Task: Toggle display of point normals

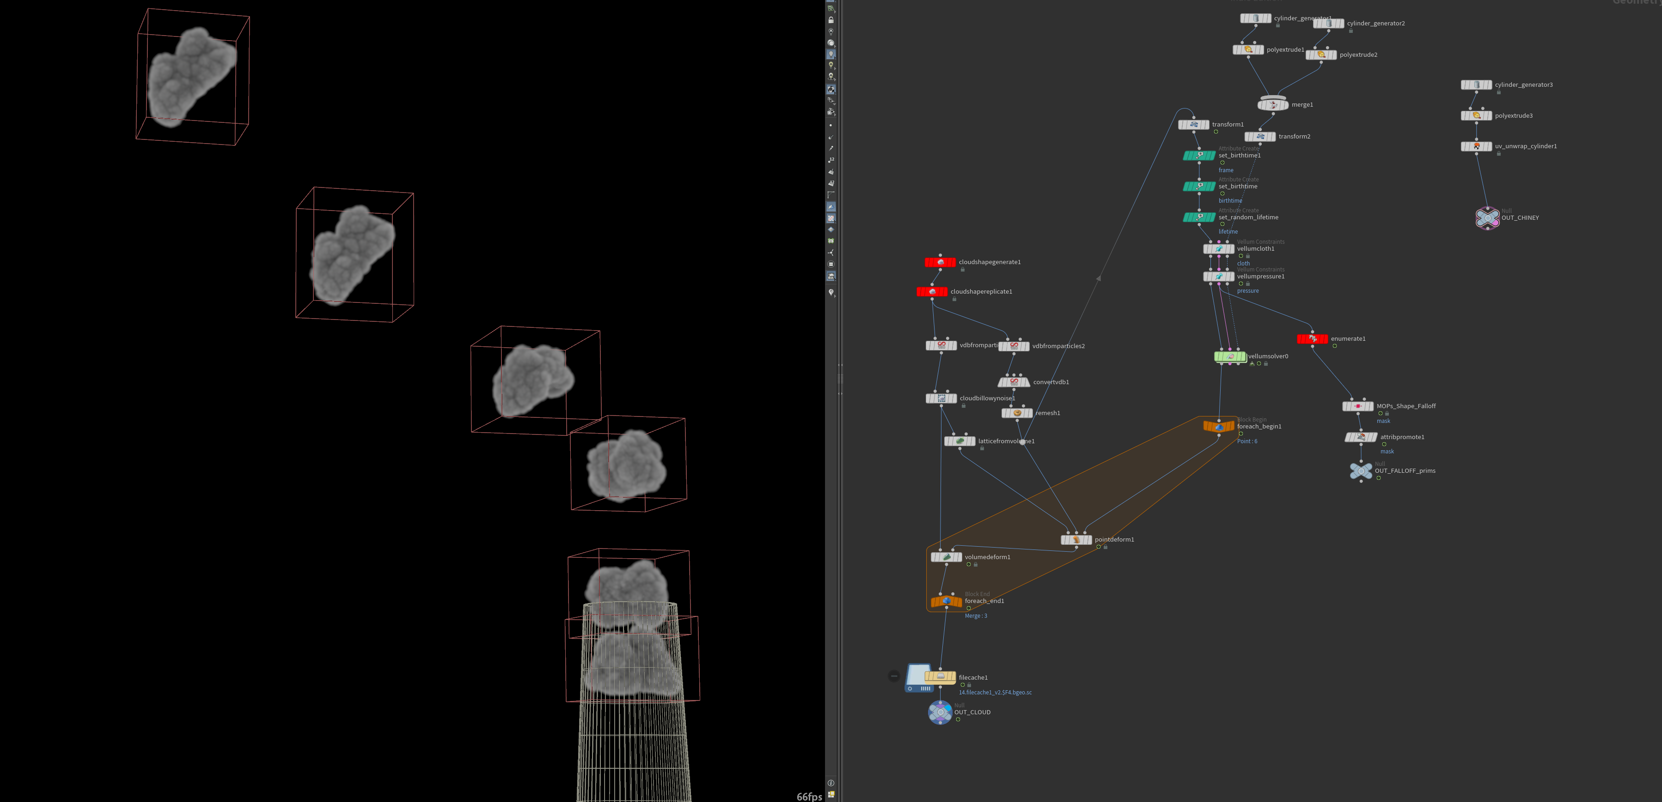Action: click(831, 137)
